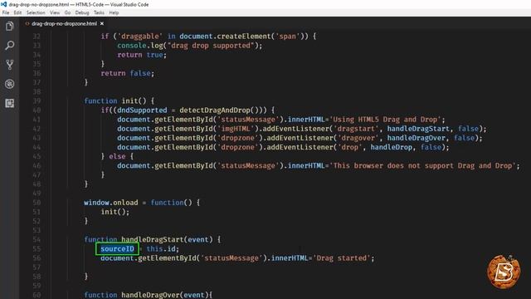The height and width of the screenshot is (299, 531).
Task: Click line number 50 in the gutter
Action: click(37, 203)
